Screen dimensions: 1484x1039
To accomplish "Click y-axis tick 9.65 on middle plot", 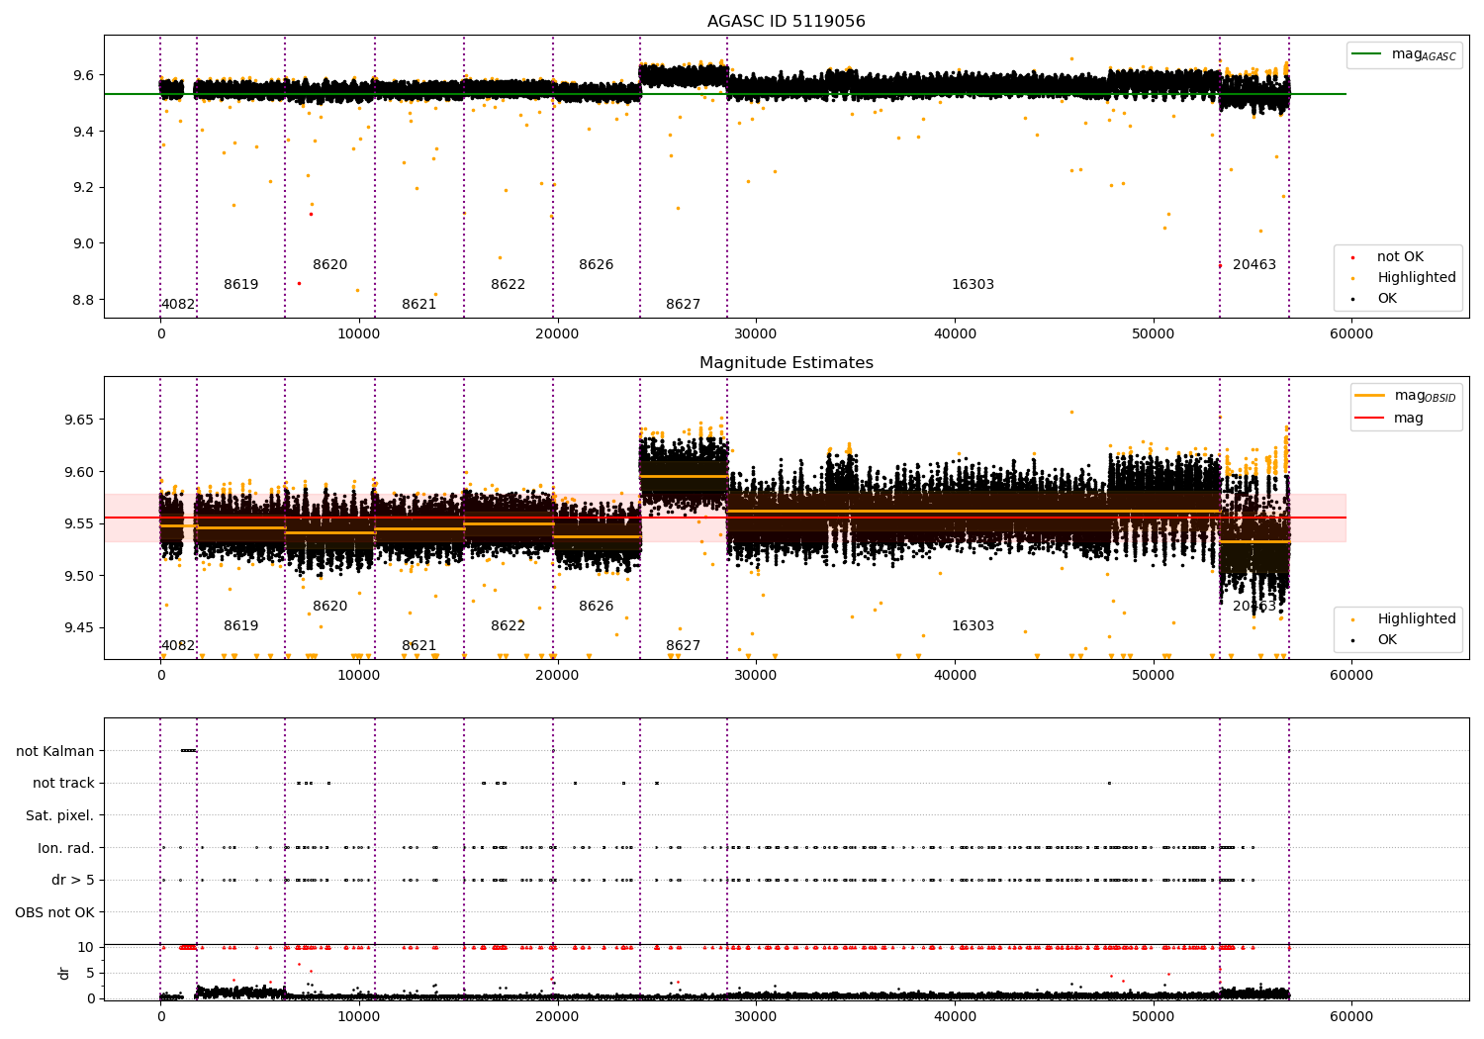I will [x=79, y=421].
